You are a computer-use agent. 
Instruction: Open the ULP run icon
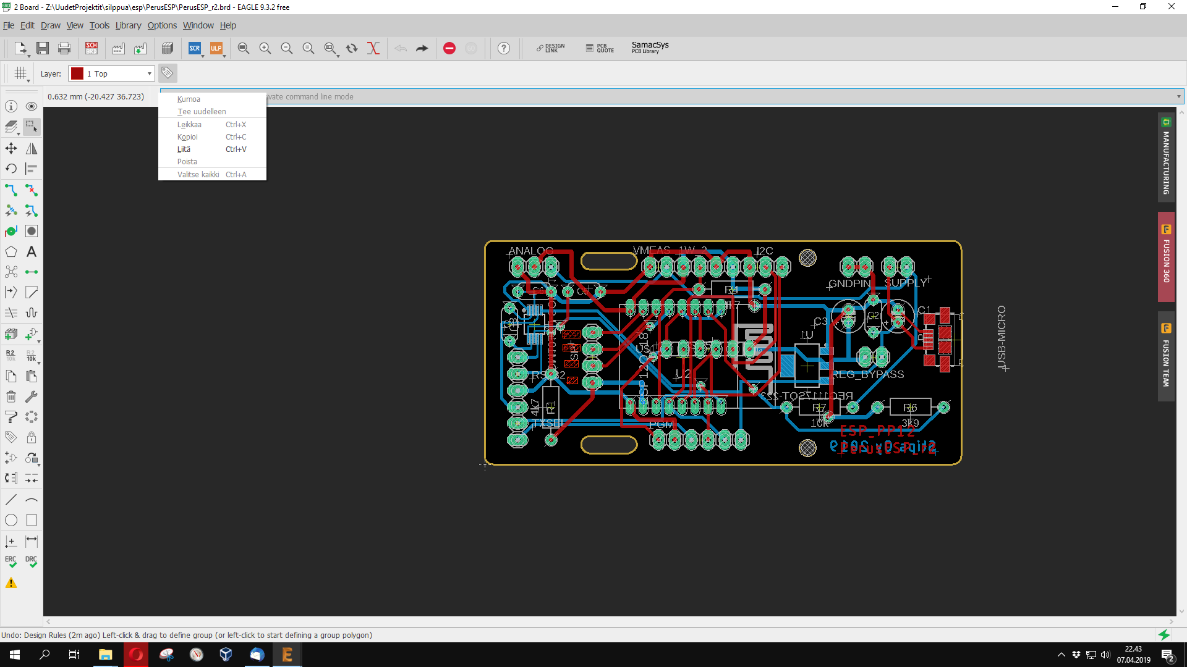pos(216,48)
